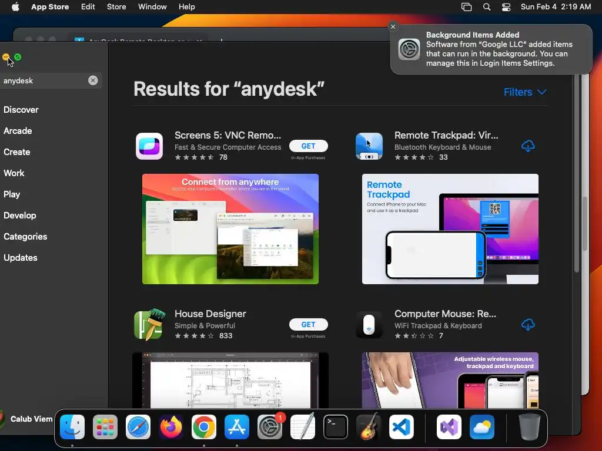Screen dimensions: 602x451
Task: Launch Safari from the dock
Action: (138, 427)
